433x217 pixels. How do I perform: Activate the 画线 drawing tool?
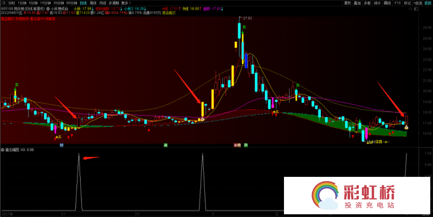click(x=387, y=3)
